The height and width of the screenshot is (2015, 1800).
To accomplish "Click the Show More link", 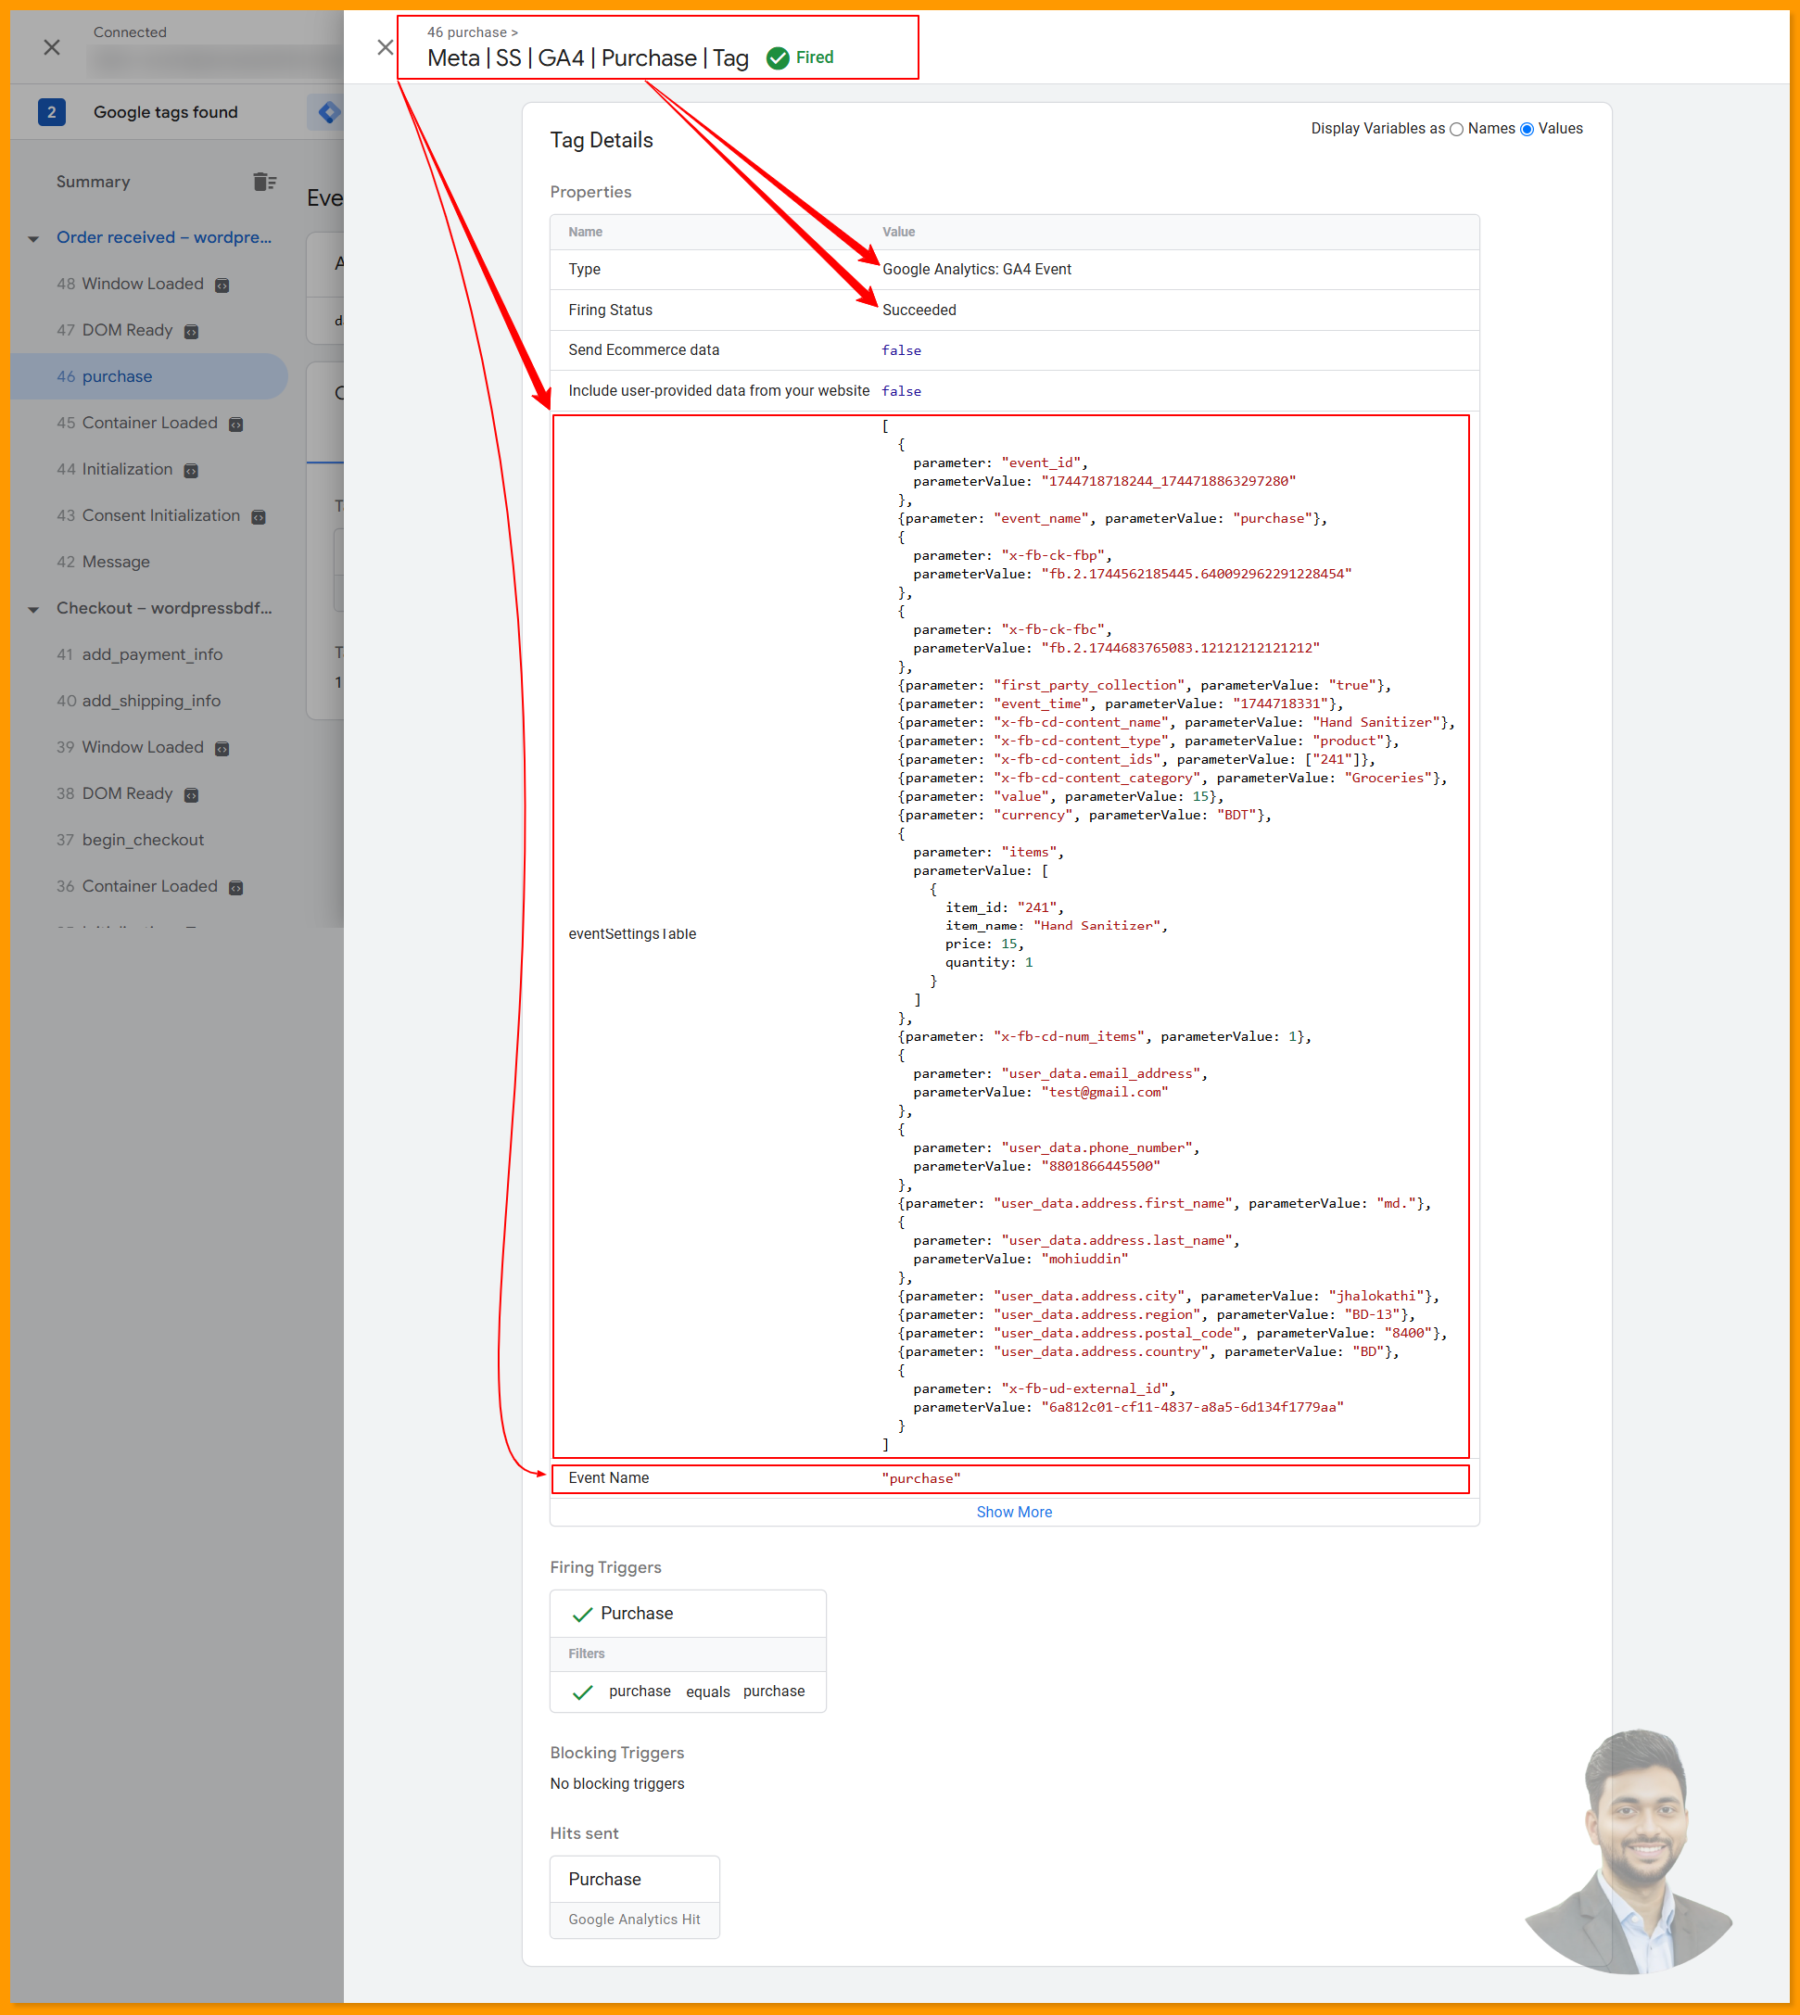I will (x=1014, y=1512).
